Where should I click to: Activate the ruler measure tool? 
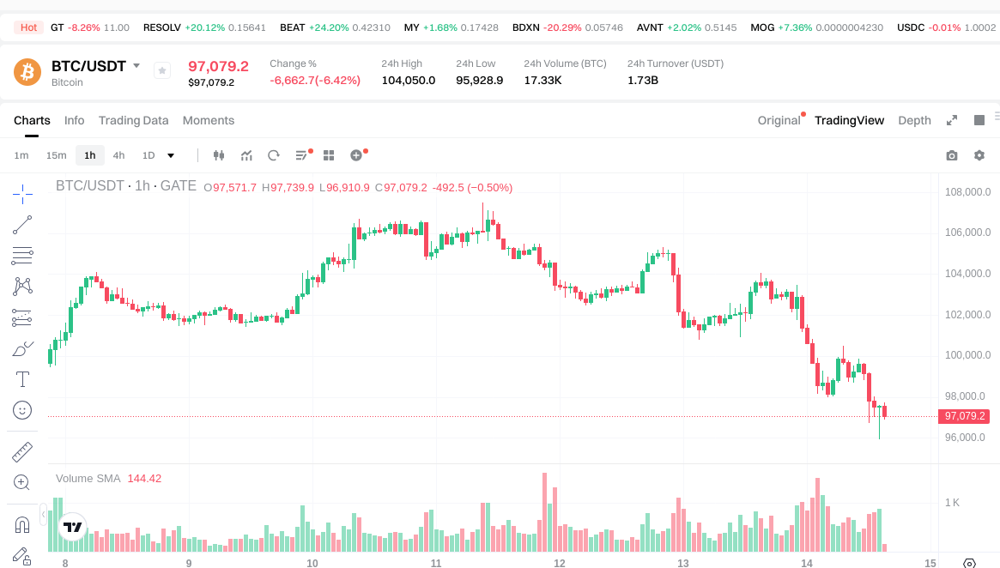[x=22, y=451]
